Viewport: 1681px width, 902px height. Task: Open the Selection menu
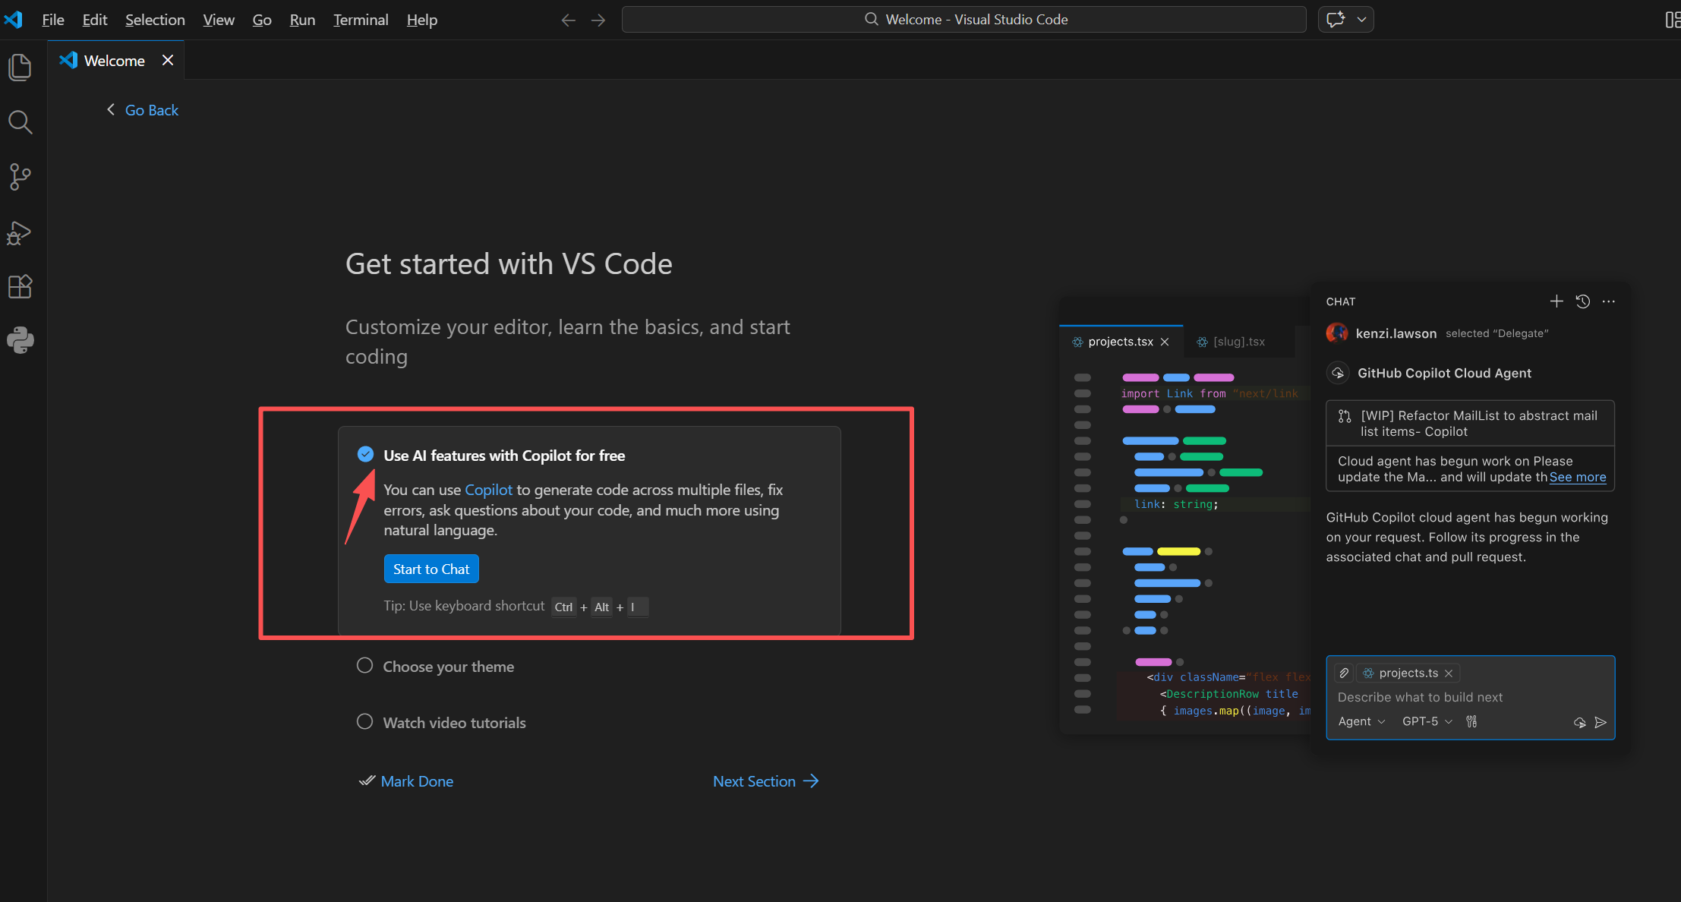pyautogui.click(x=155, y=20)
